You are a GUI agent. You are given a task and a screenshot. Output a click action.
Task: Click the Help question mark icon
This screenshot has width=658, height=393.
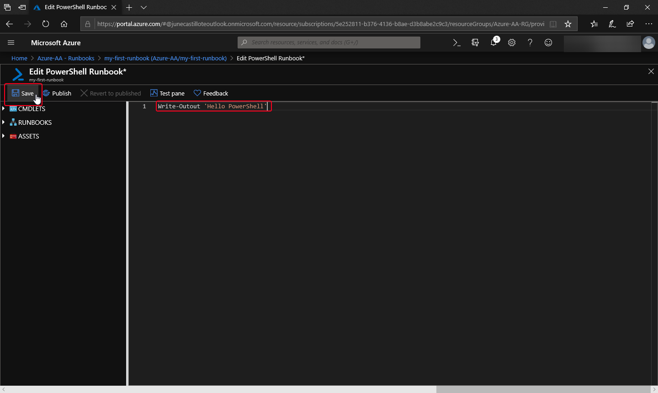click(530, 42)
